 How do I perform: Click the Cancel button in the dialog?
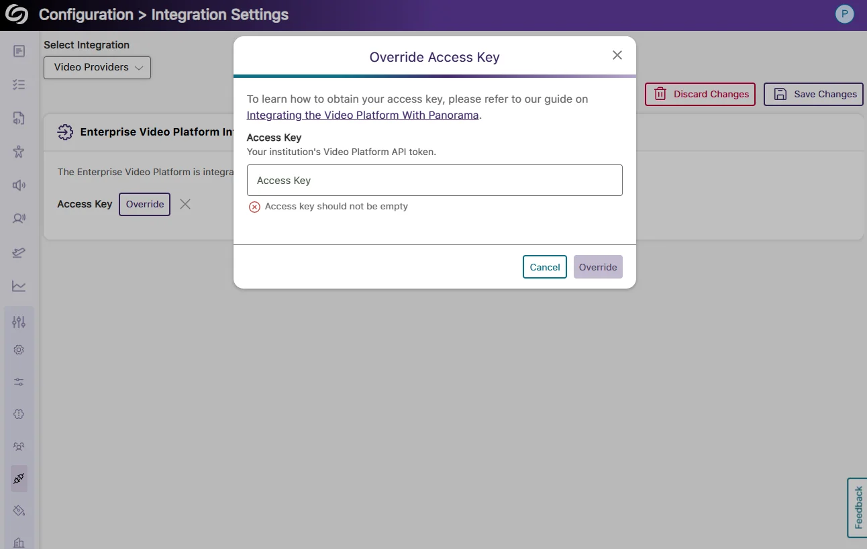click(x=544, y=267)
